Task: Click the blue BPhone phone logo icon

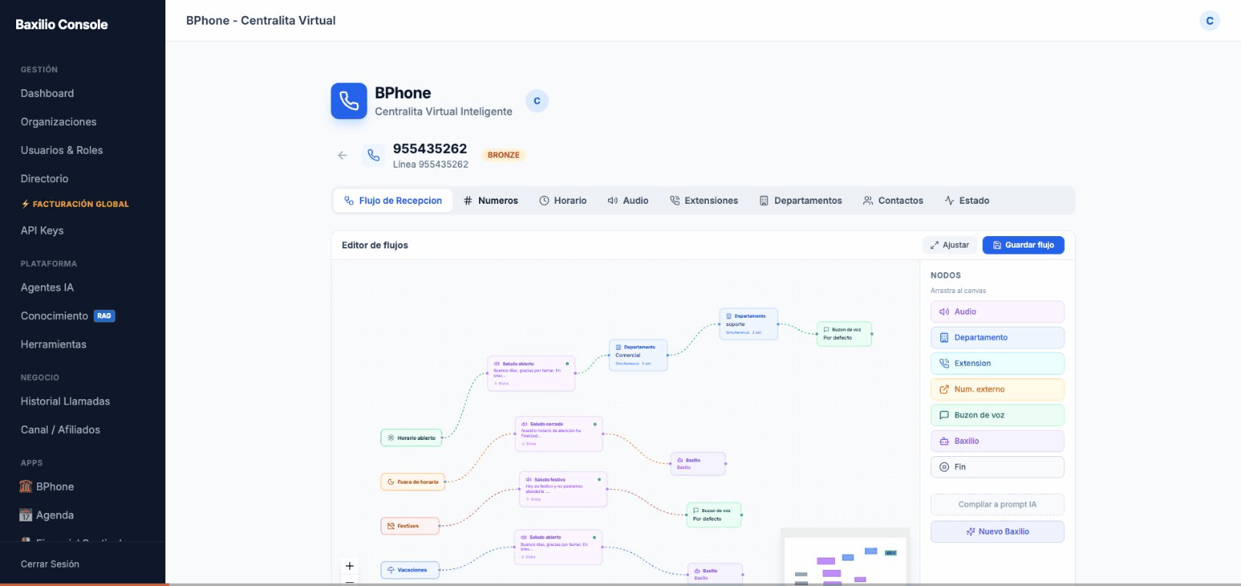Action: point(349,102)
